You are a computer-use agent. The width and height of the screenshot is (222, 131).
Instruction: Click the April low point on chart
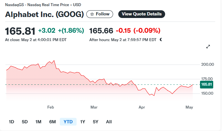click(x=154, y=96)
